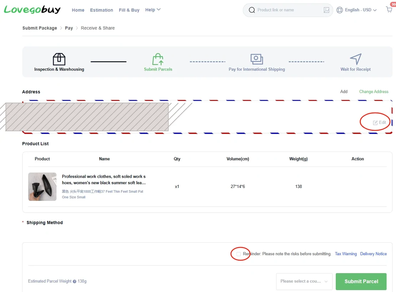The height and width of the screenshot is (292, 396).
Task: Click the product name 'Professional work clothes'
Action: 104,180
